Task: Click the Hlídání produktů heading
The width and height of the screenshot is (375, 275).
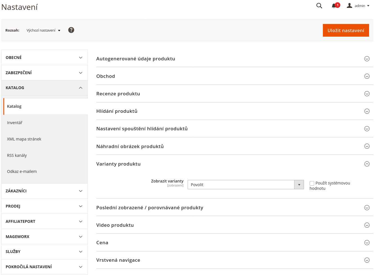Action: tap(117, 111)
